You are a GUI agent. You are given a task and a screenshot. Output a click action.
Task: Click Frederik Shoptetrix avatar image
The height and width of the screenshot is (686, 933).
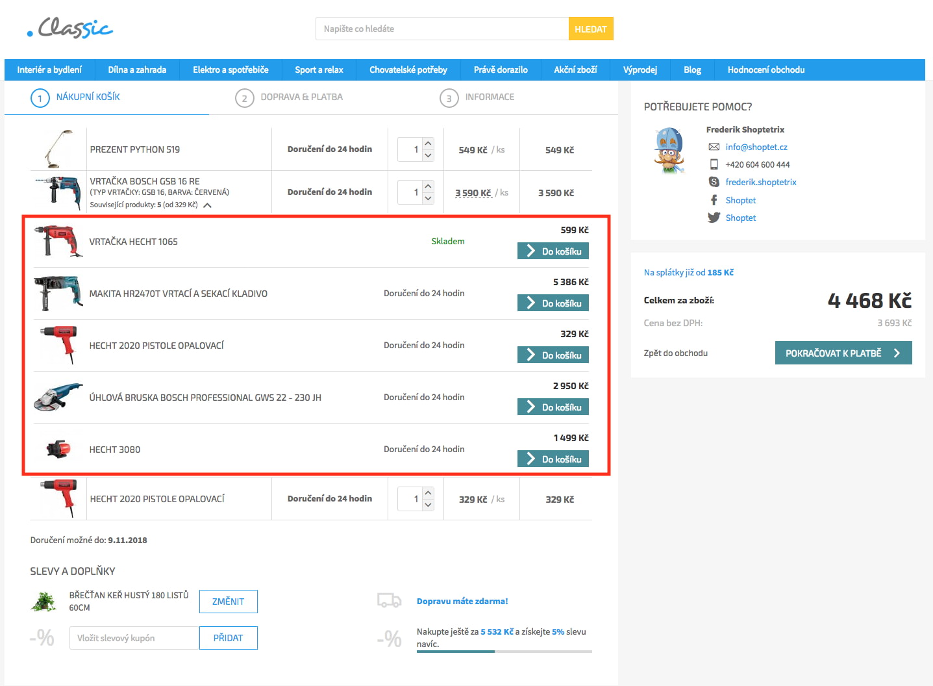[669, 150]
